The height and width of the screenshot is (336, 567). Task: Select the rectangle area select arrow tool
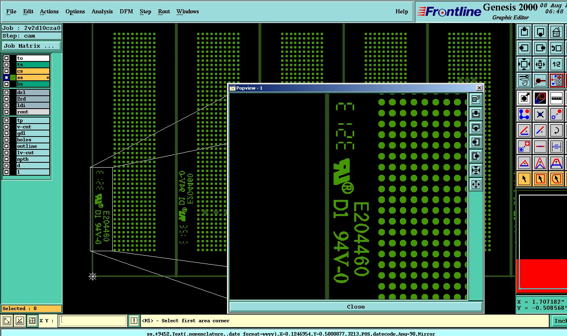click(x=540, y=178)
